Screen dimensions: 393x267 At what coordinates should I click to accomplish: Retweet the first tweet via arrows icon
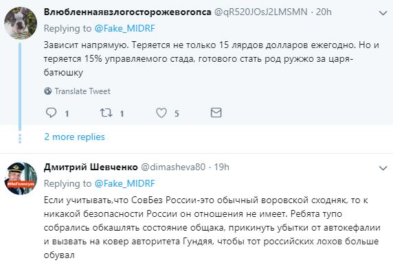point(106,113)
